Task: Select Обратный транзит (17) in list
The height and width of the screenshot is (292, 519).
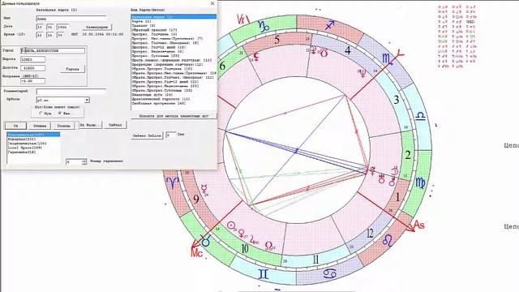Action: click(x=174, y=30)
